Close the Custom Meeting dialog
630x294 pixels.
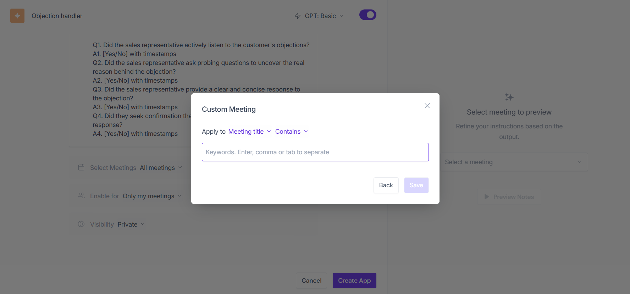(x=427, y=106)
